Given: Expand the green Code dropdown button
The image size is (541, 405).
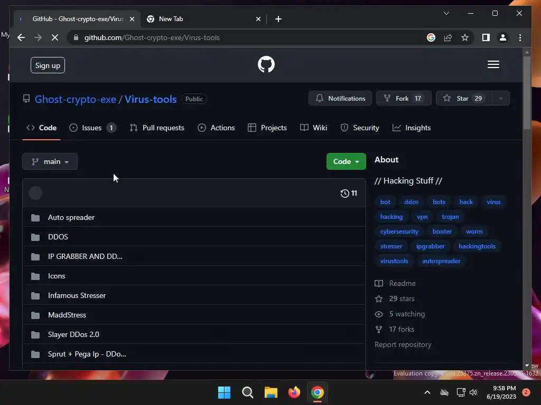Looking at the screenshot, I should click(x=346, y=161).
